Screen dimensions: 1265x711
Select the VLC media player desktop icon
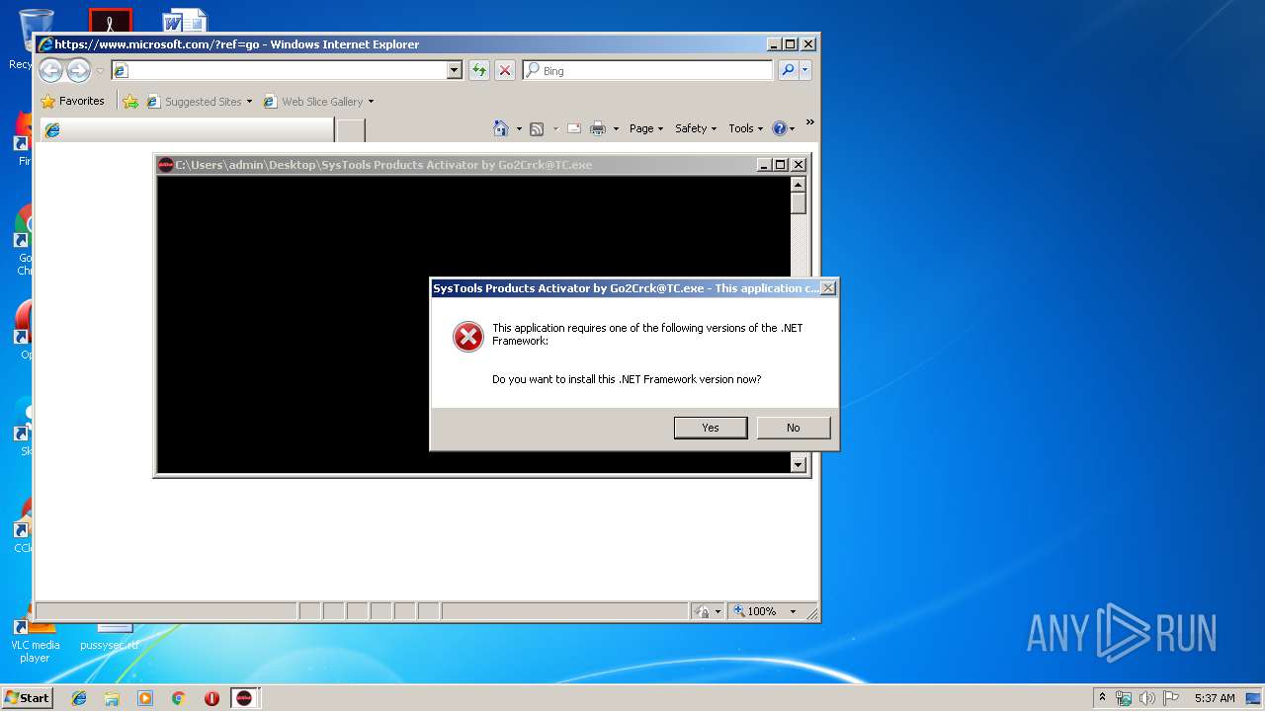coord(35,640)
